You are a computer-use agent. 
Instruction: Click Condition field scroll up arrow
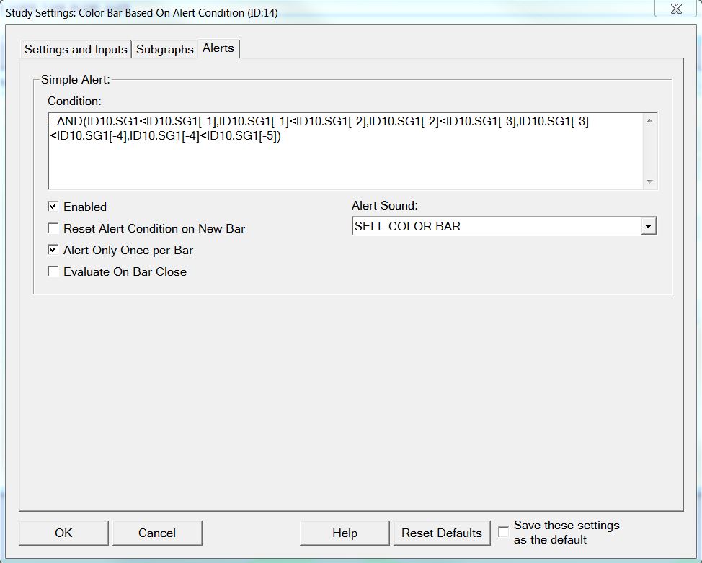649,121
